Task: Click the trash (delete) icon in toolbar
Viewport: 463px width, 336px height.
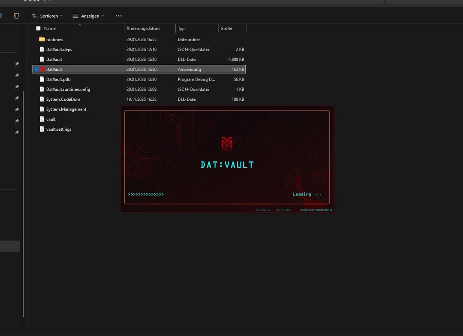Action: pos(16,16)
